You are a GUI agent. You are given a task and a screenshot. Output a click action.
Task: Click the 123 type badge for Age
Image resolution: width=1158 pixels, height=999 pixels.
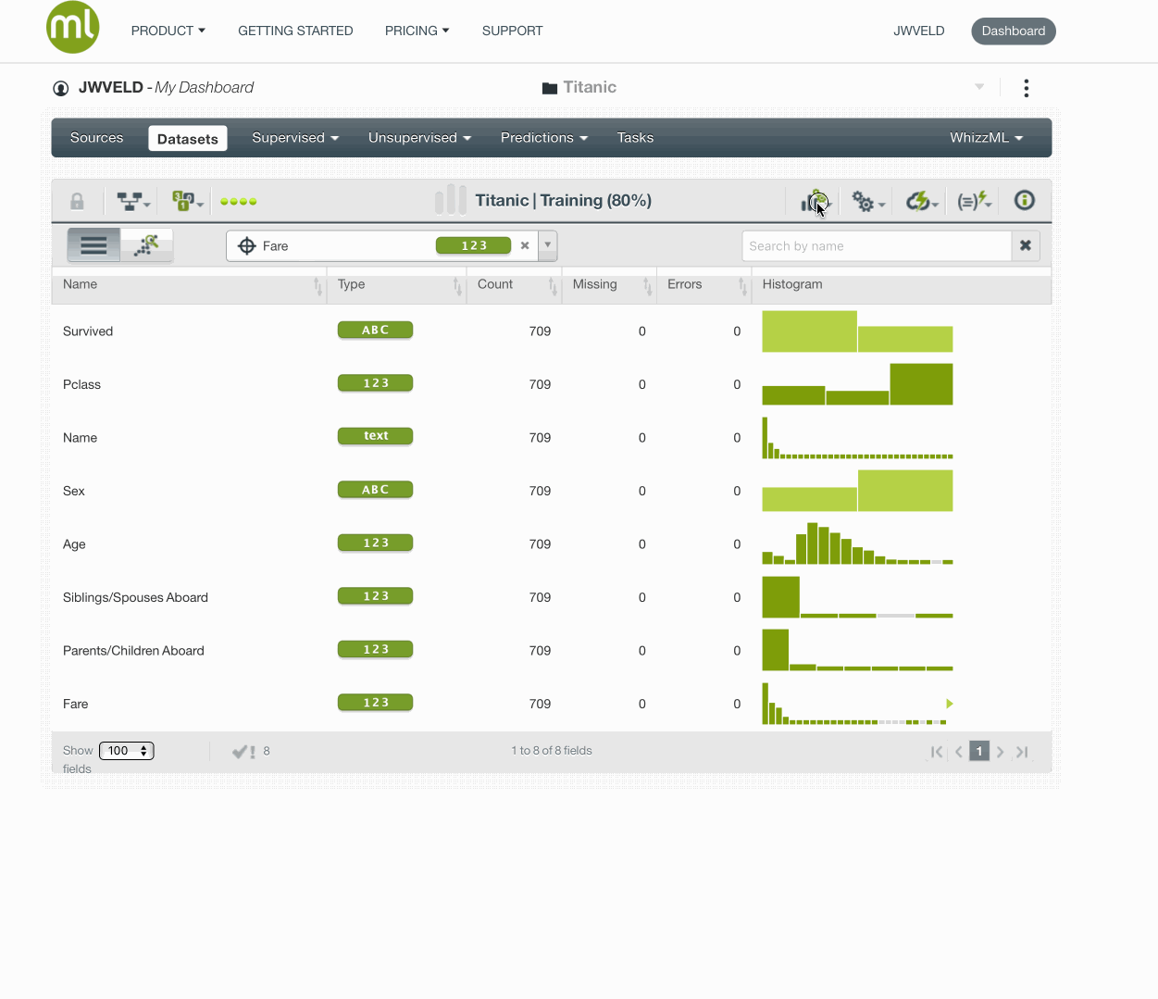(375, 543)
